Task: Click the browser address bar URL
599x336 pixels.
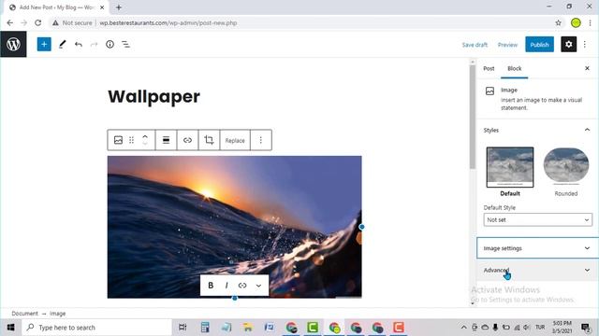Action: (168, 22)
